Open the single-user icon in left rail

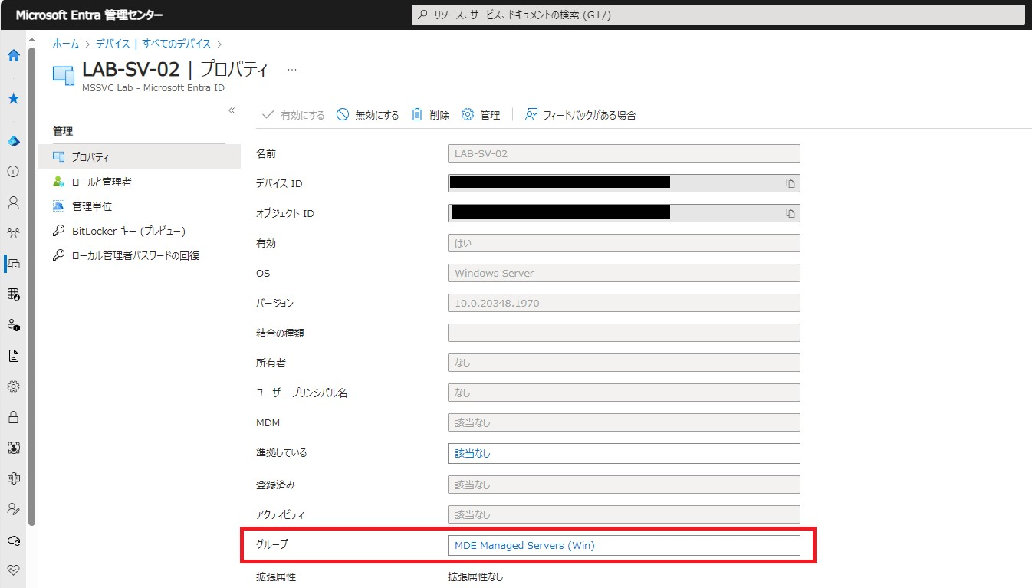coord(13,202)
